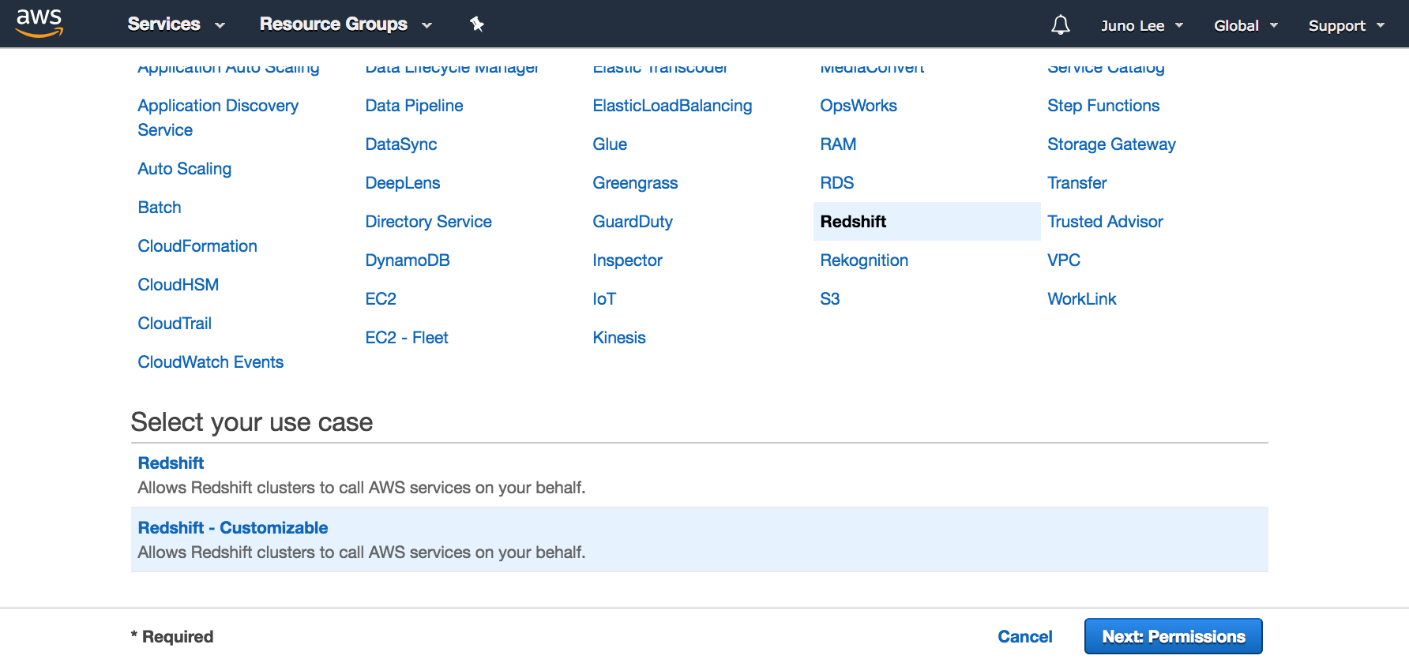Viewport: 1409px width, 663px height.
Task: Choose ElasticLoadBalancing service
Action: [x=672, y=106]
